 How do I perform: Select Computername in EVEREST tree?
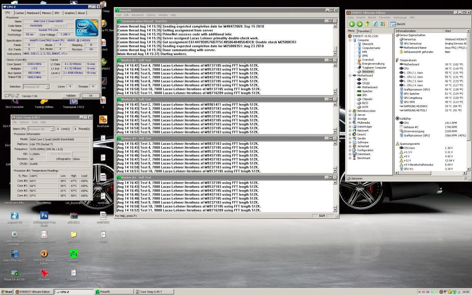coord(371,48)
